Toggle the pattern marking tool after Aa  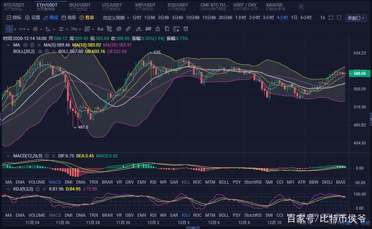109,29
